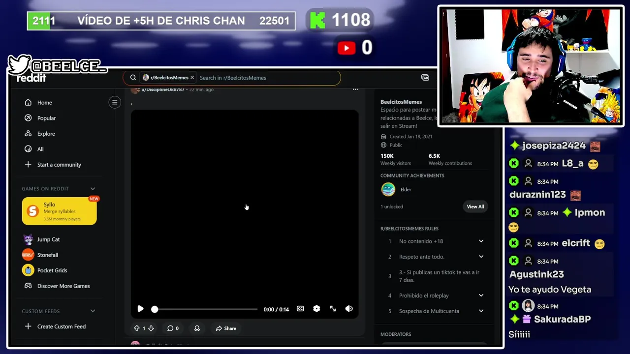View all community achievements
Viewport: 630px width, 354px height.
coord(475,206)
